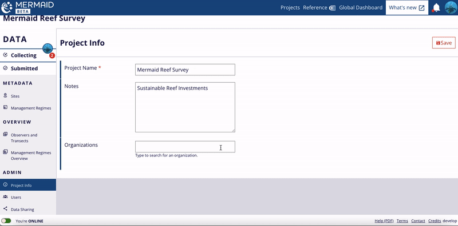The width and height of the screenshot is (458, 226).
Task: Click the Users group icon
Action: [x=5, y=197]
